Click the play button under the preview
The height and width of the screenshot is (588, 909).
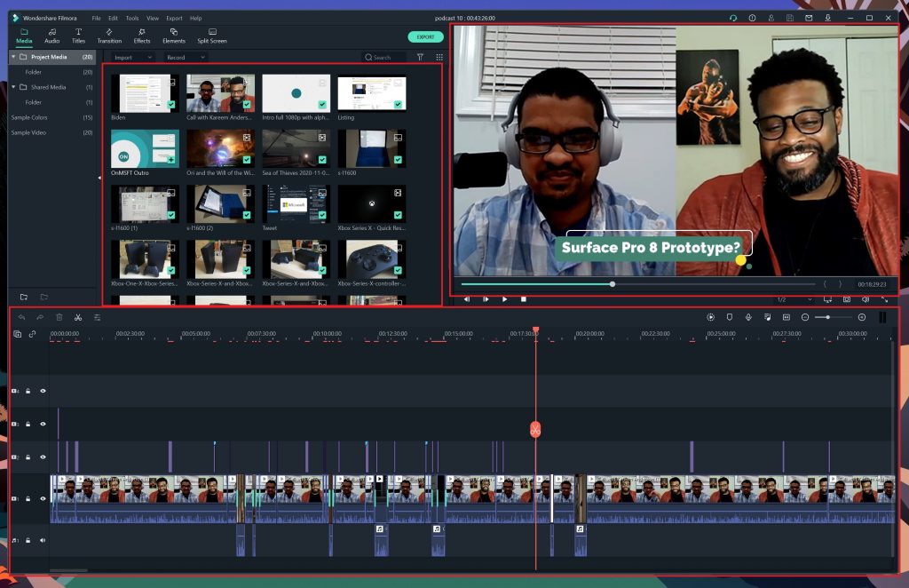(x=504, y=299)
